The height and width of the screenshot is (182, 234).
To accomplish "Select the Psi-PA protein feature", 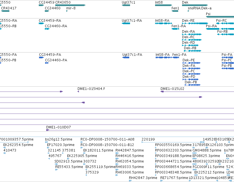I will click(227, 57).
